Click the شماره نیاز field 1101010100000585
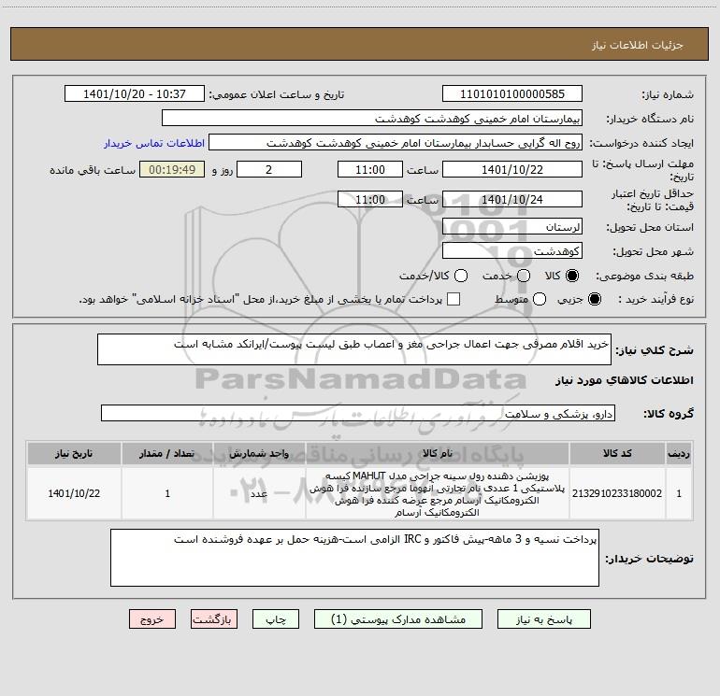Screen dimensions: 720x696 [512, 94]
